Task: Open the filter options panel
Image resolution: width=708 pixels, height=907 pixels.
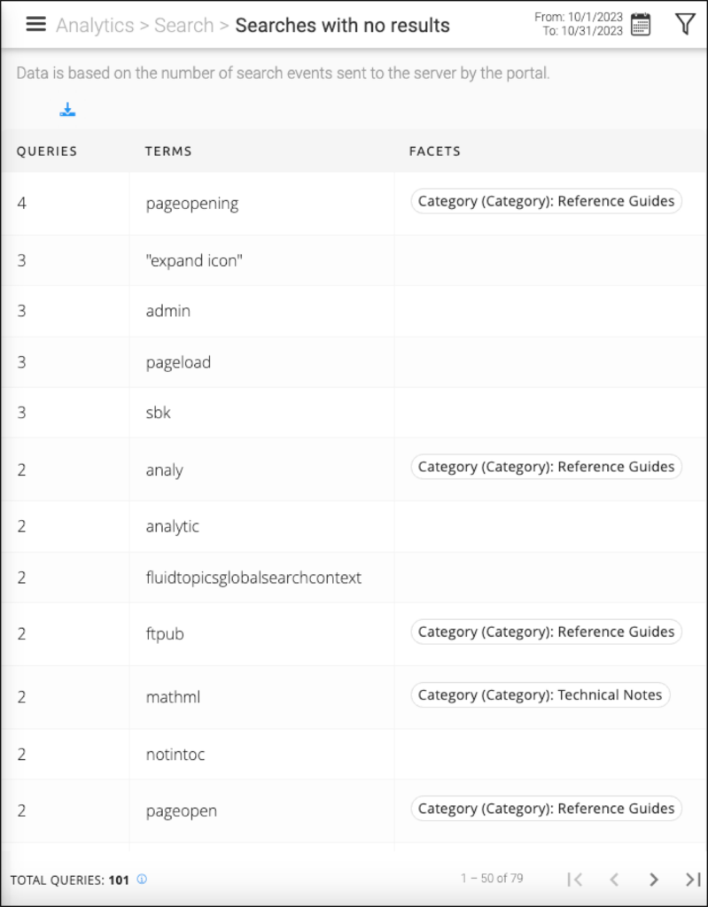Action: [x=685, y=24]
